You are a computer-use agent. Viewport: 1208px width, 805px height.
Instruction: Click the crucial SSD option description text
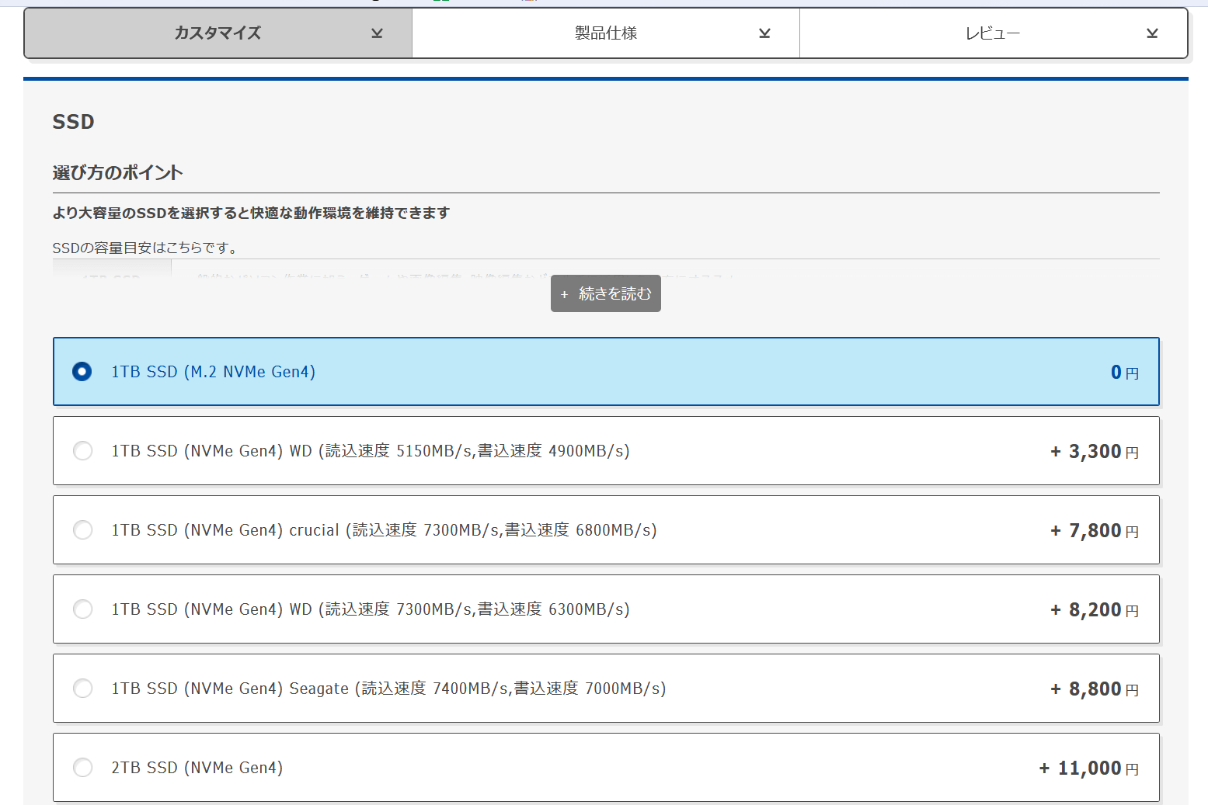[x=384, y=530]
